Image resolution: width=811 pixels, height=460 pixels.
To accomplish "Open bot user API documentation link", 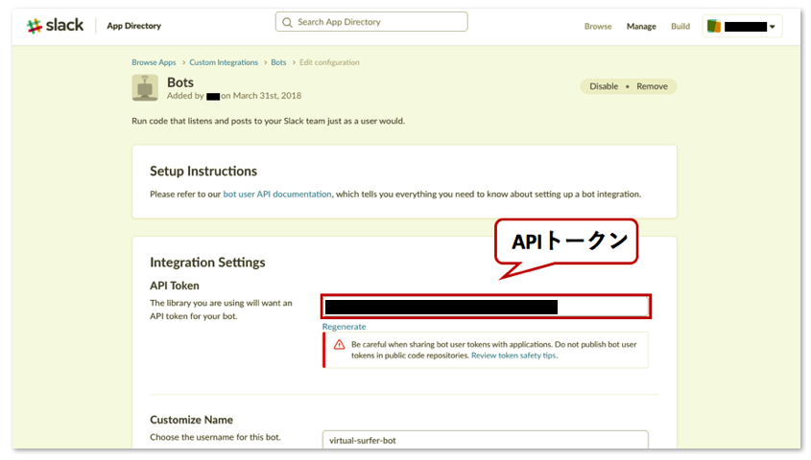I will (x=277, y=195).
